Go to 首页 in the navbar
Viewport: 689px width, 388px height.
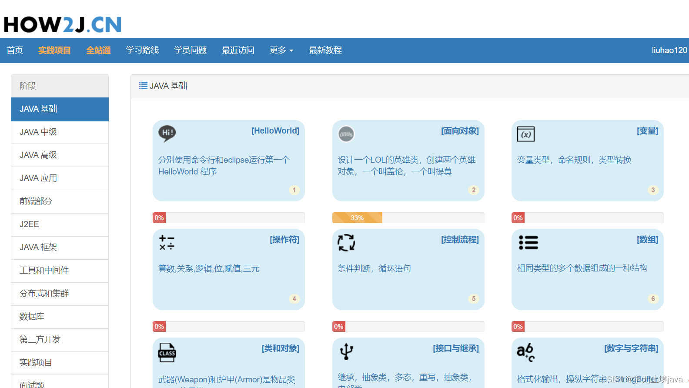15,50
